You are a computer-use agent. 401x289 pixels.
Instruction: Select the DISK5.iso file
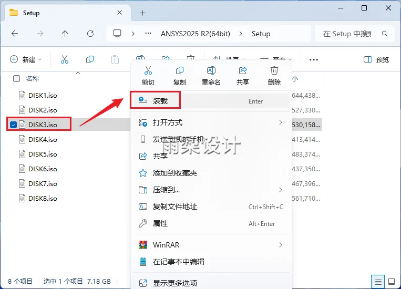pos(43,154)
